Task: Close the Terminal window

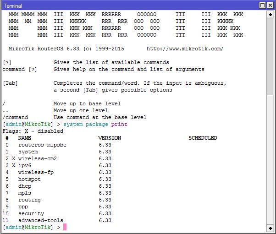Action: 270,5
